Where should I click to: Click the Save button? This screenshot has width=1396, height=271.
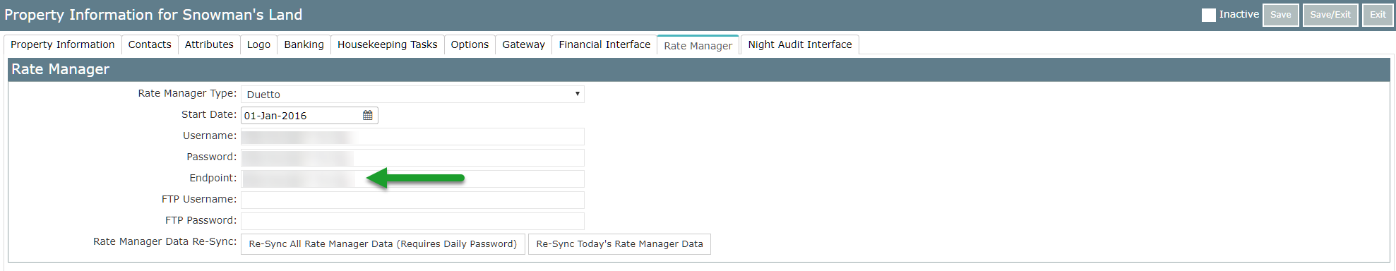1281,15
